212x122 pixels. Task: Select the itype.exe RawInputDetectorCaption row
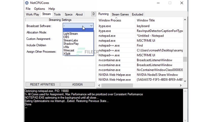click(x=140, y=31)
